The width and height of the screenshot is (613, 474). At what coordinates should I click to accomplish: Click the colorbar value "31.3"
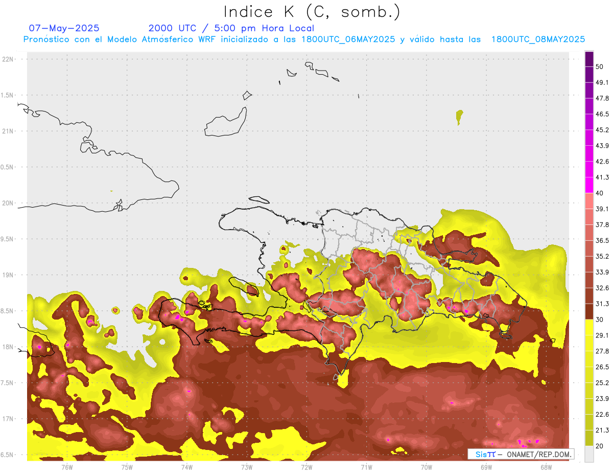(602, 304)
